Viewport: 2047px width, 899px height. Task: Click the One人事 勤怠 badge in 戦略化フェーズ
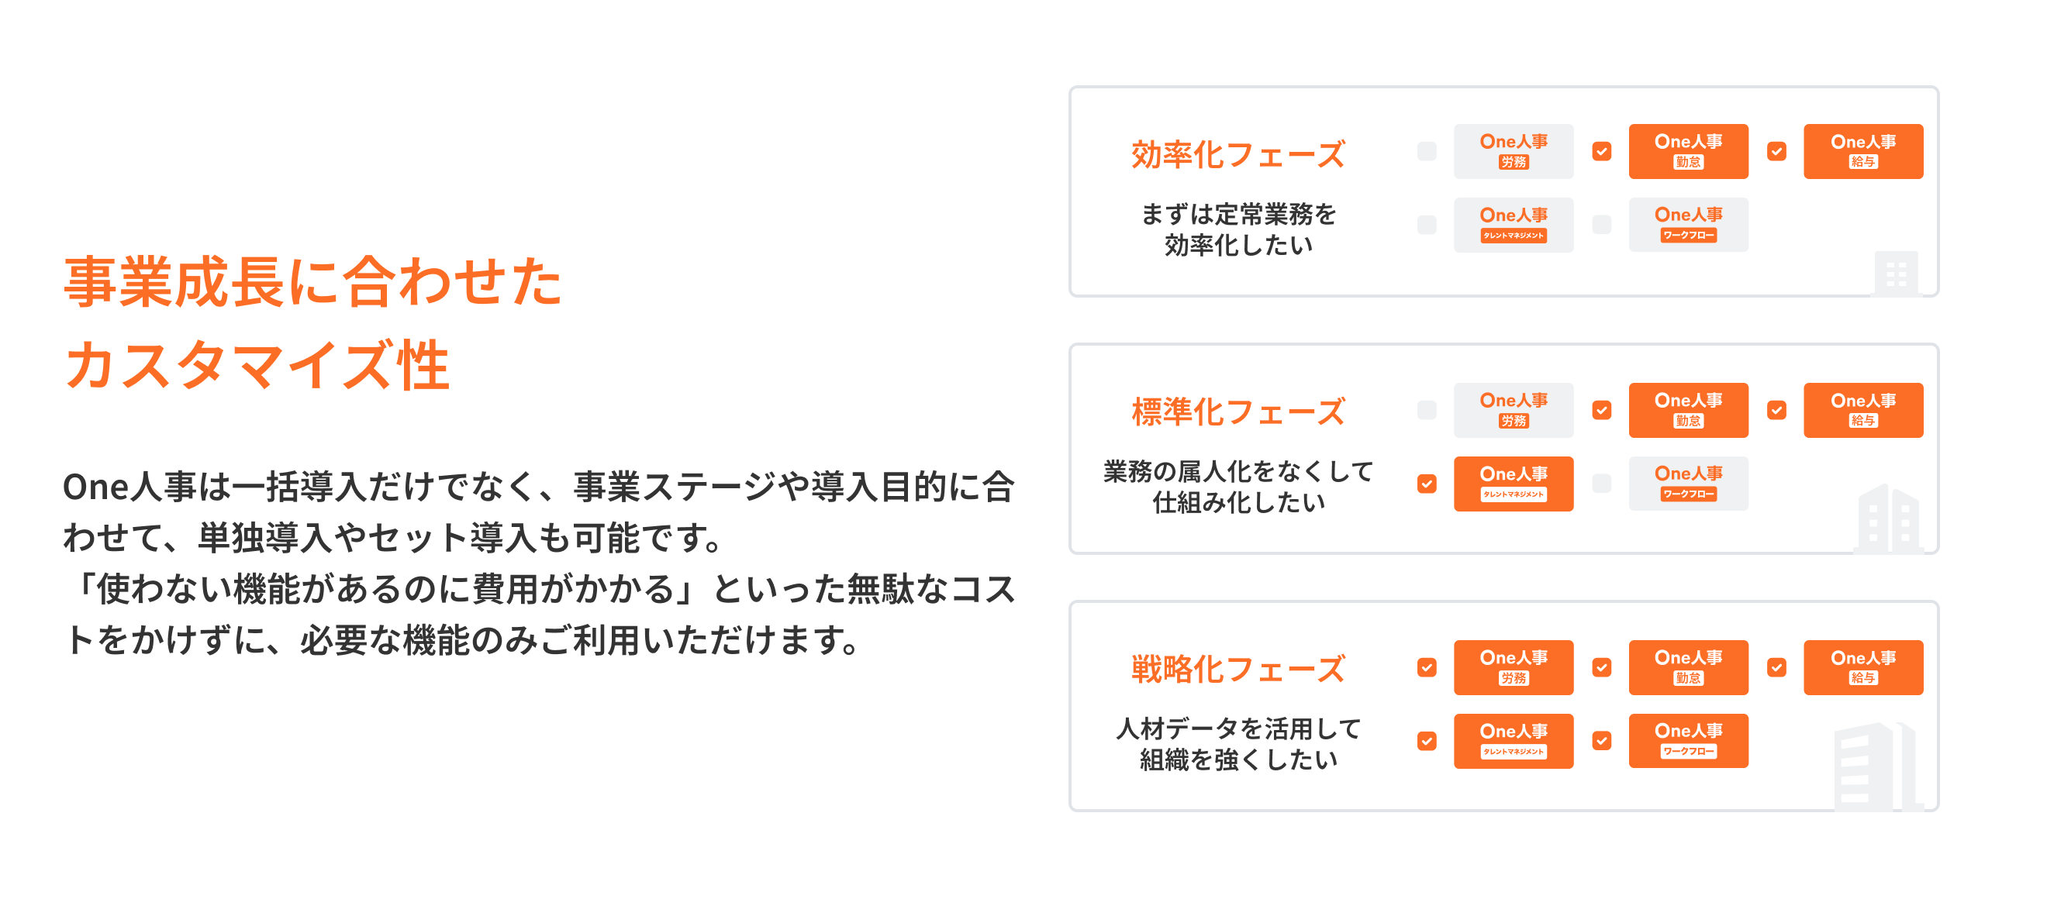pos(1688,667)
